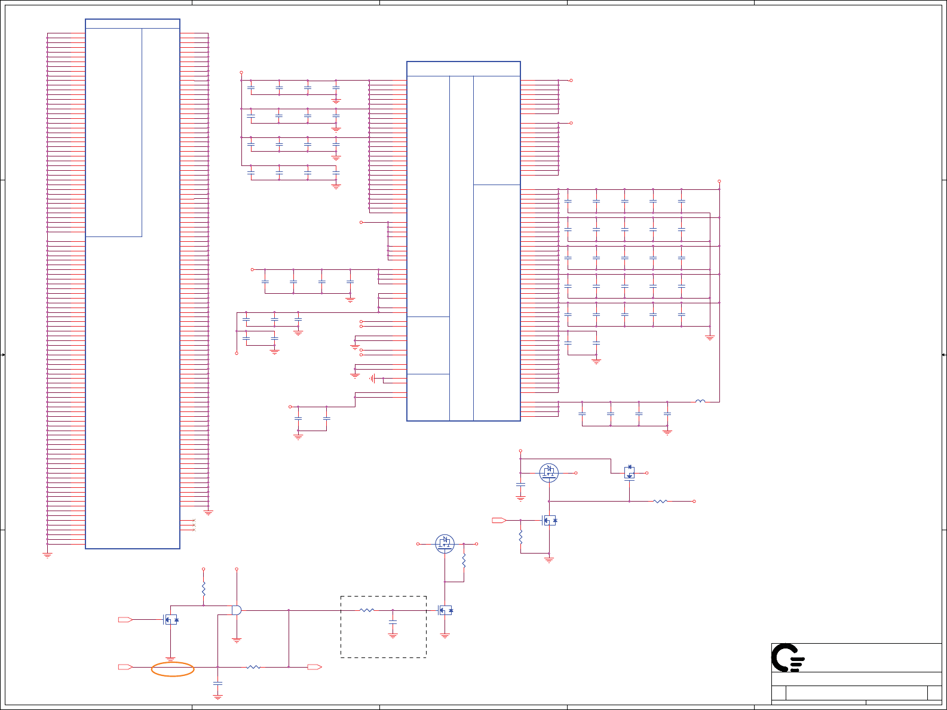Select the MOSFET driven by the upper-left input port

pyautogui.click(x=171, y=620)
